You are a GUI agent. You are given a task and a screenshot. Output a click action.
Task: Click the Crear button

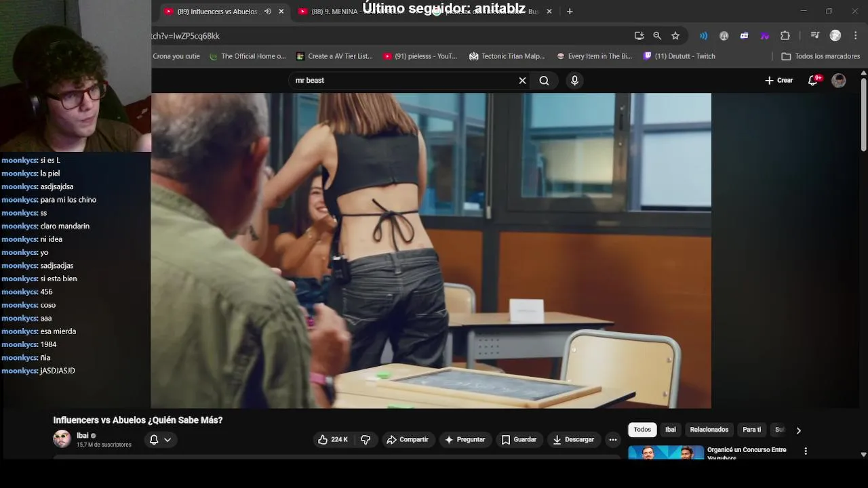(778, 81)
